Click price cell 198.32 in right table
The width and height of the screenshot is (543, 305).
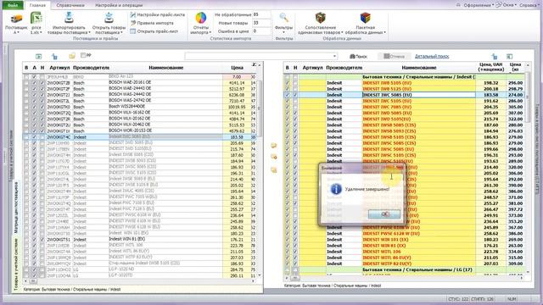click(490, 83)
